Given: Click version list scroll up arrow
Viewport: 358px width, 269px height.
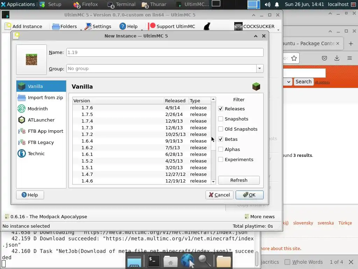Looking at the screenshot, I should click(213, 99).
